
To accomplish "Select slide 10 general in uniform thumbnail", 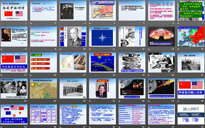I will tap(73, 36).
